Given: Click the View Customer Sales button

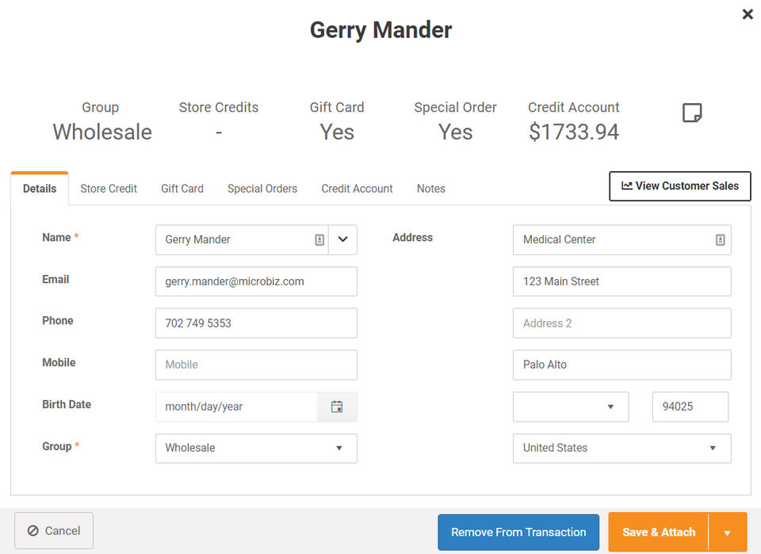Looking at the screenshot, I should pos(679,186).
